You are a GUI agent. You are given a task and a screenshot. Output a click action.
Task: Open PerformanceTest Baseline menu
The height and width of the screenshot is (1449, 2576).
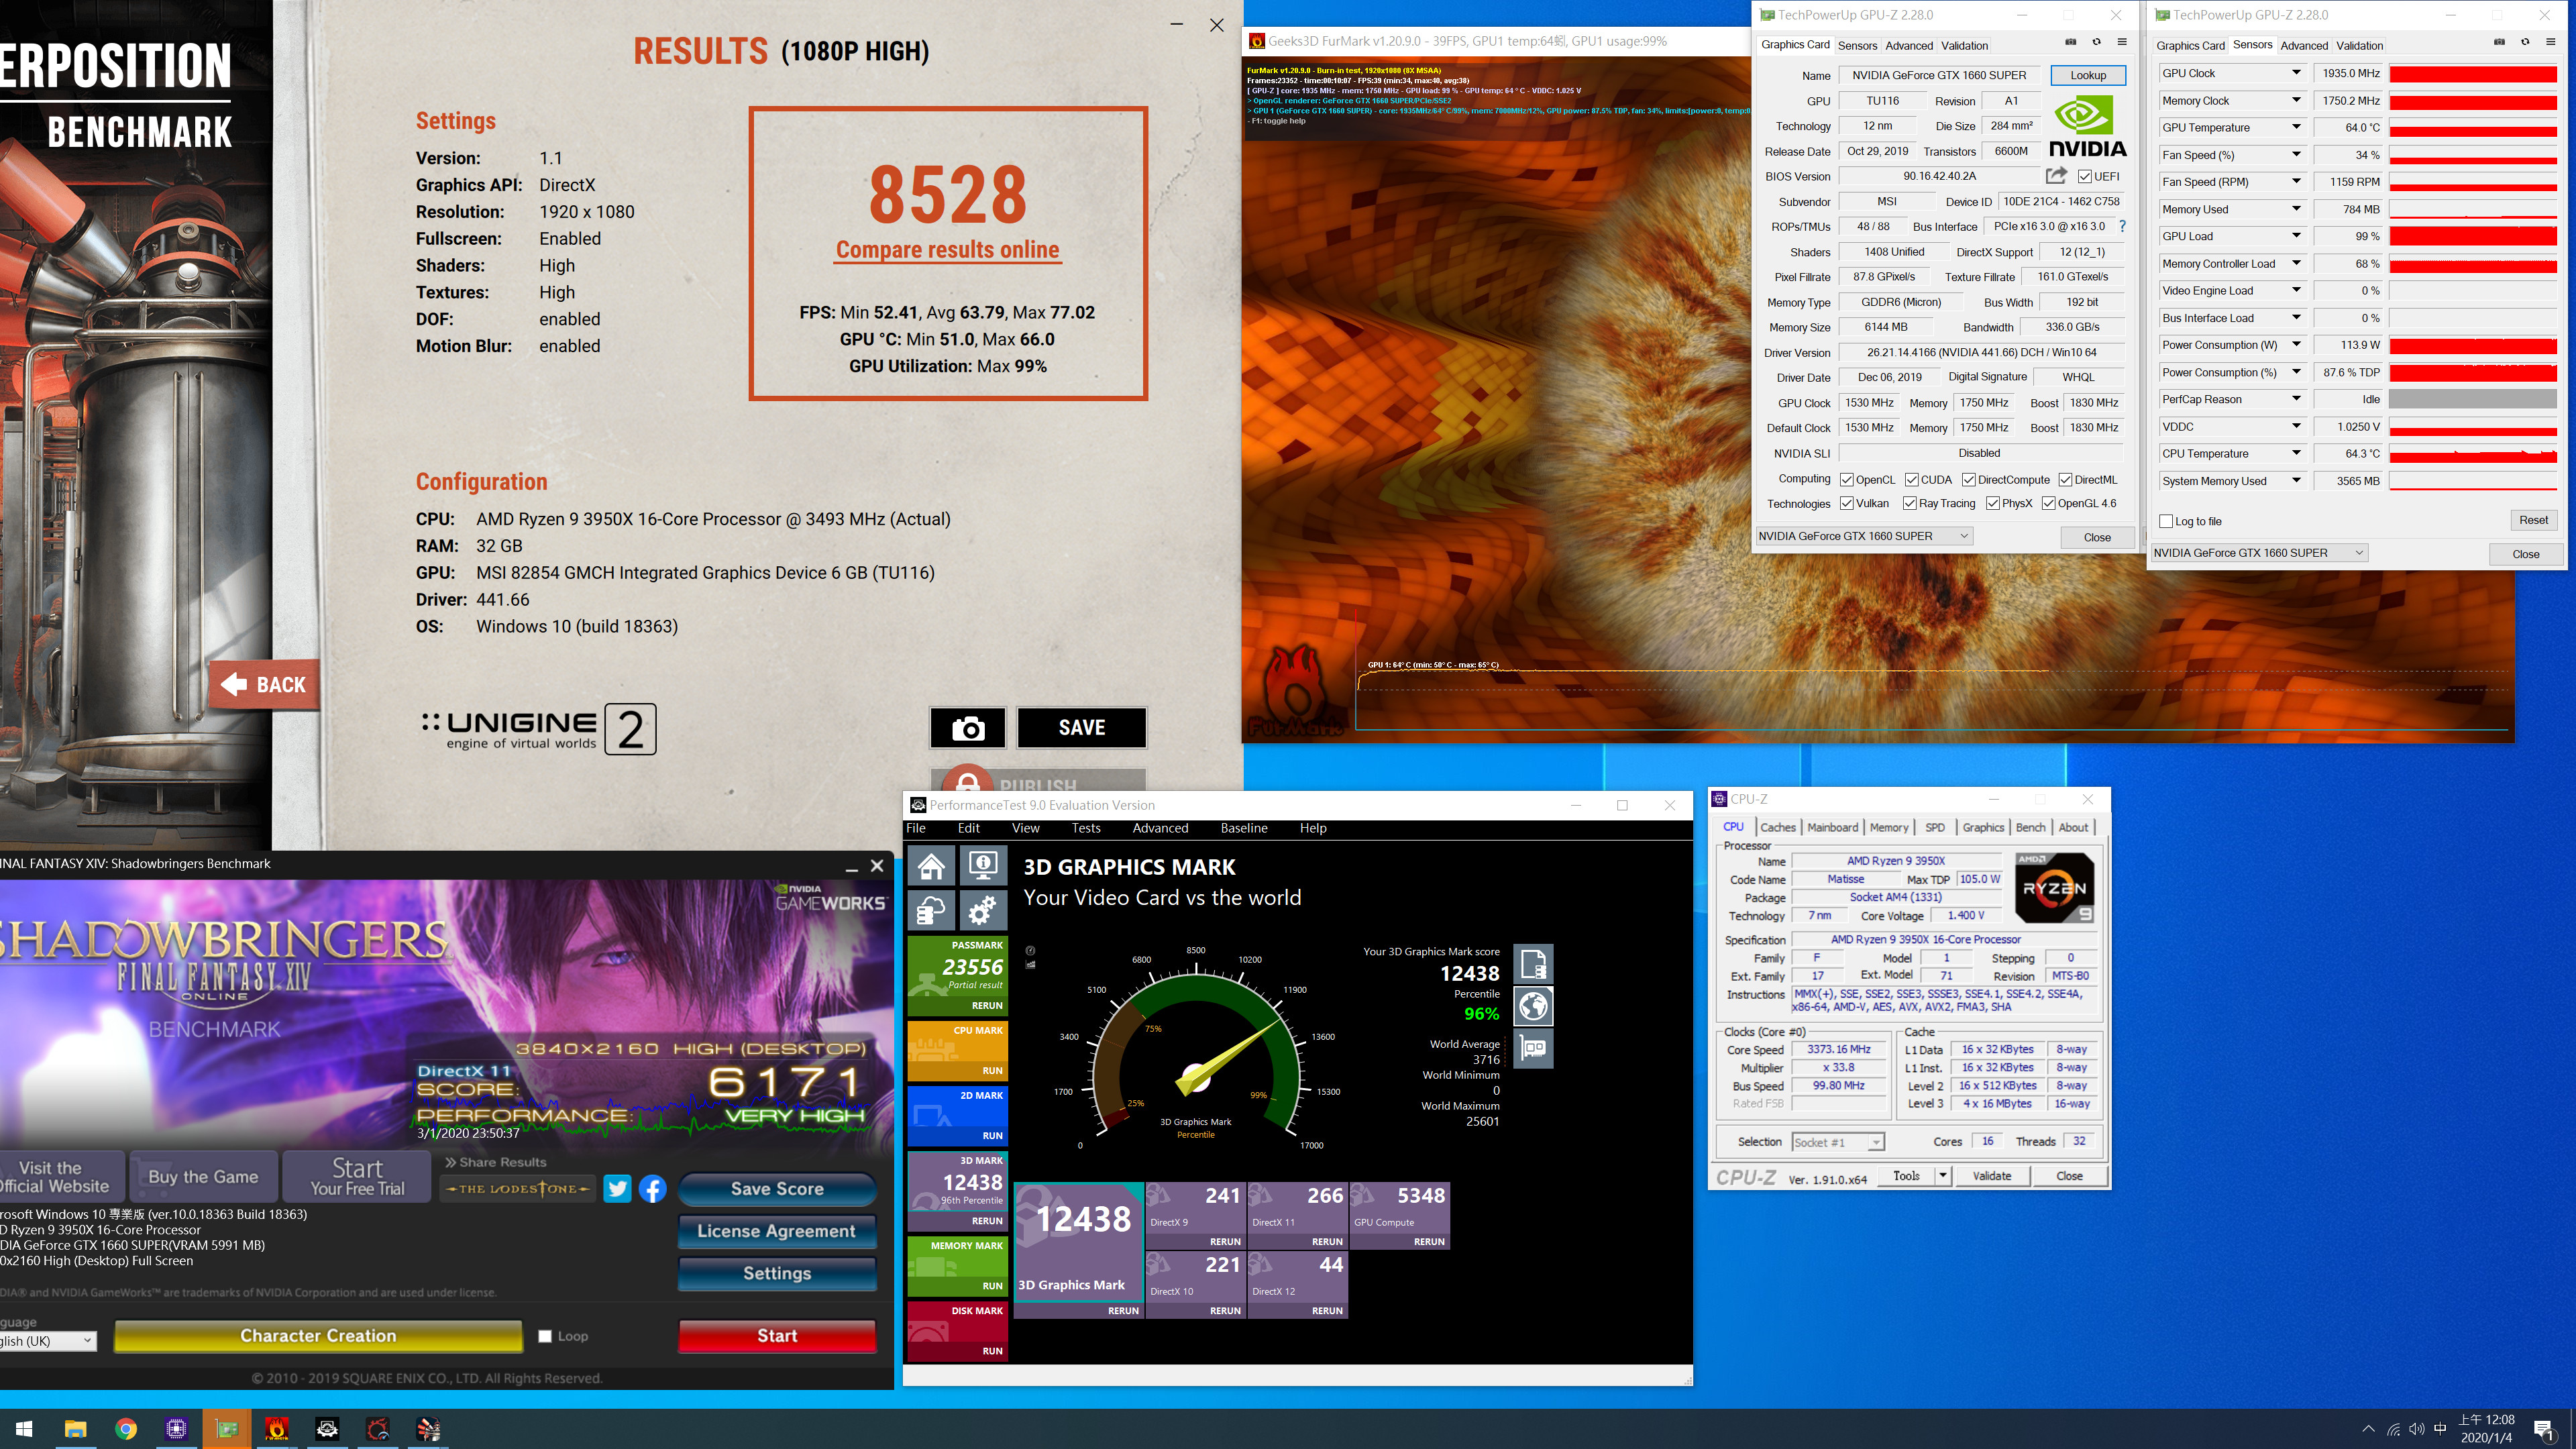click(x=1244, y=828)
